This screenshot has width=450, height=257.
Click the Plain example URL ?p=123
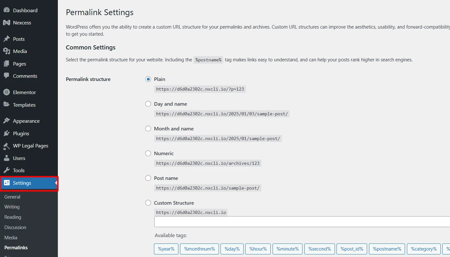(x=200, y=89)
